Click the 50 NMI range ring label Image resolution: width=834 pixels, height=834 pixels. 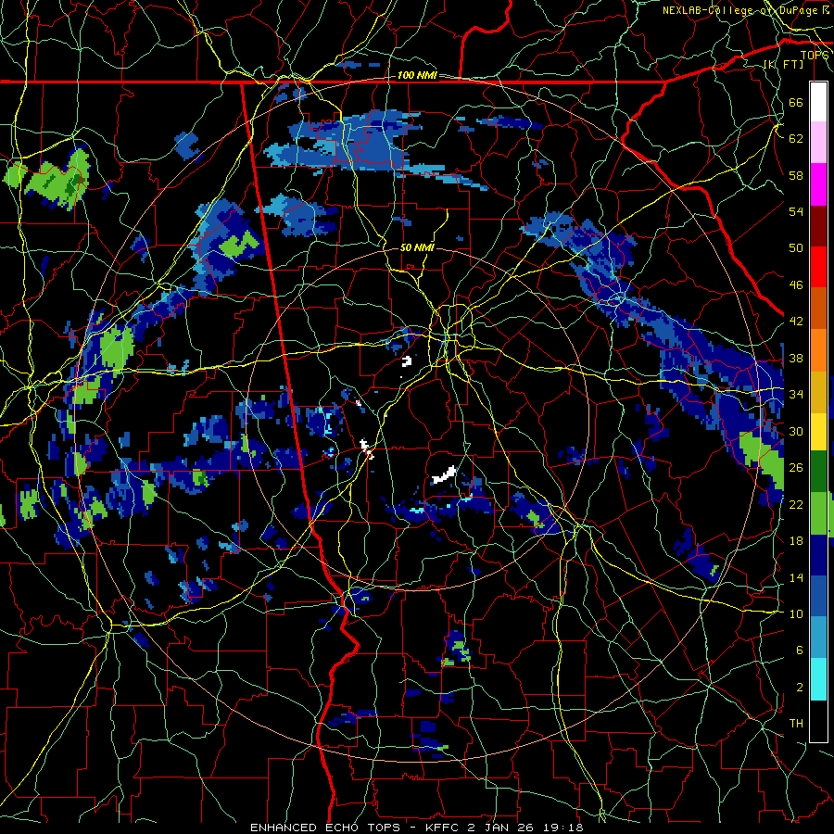coord(417,247)
